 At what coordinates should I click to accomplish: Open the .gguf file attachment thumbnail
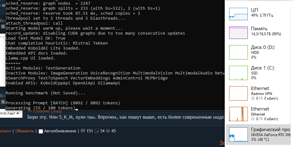coord(11,113)
